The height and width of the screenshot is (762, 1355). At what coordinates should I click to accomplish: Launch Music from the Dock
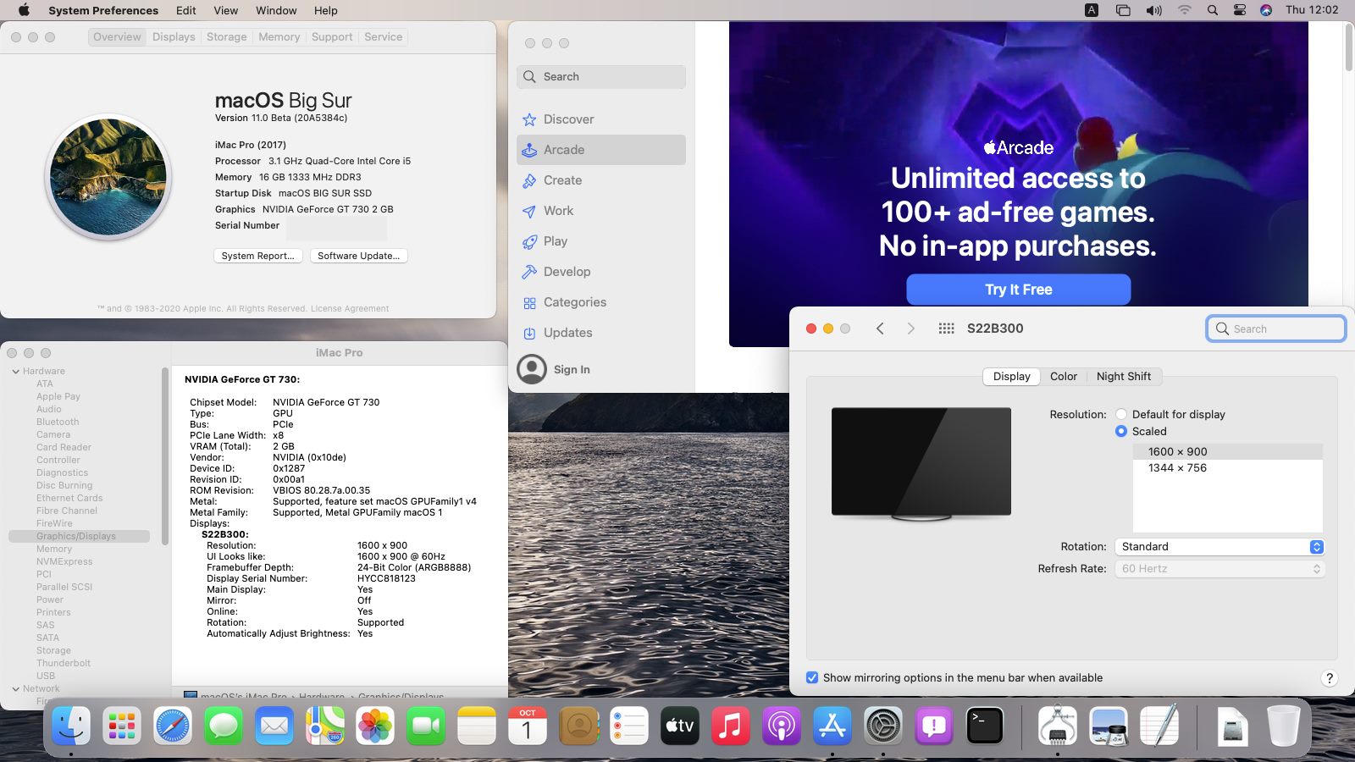coord(731,726)
